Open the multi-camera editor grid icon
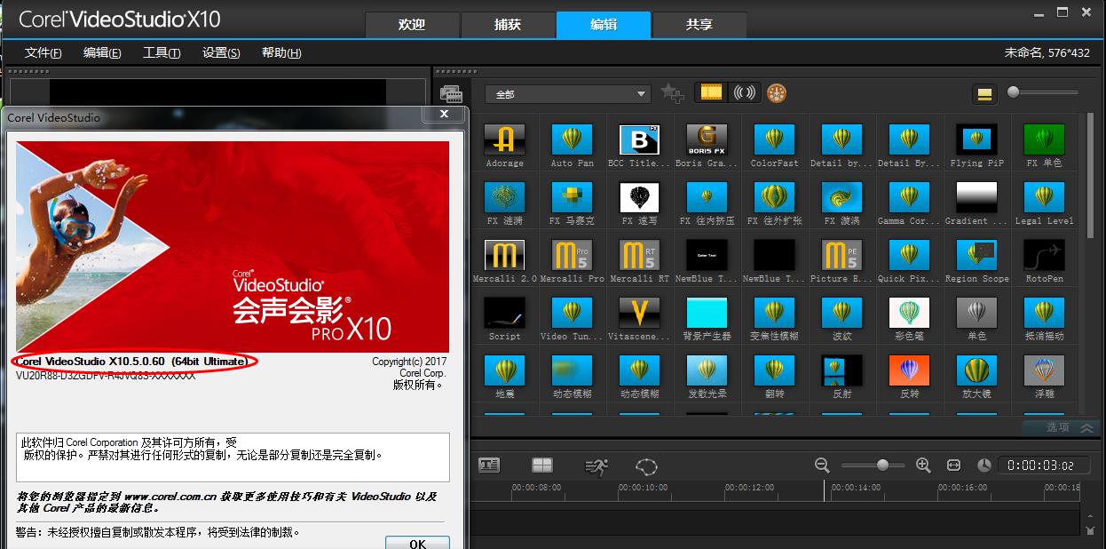 542,465
